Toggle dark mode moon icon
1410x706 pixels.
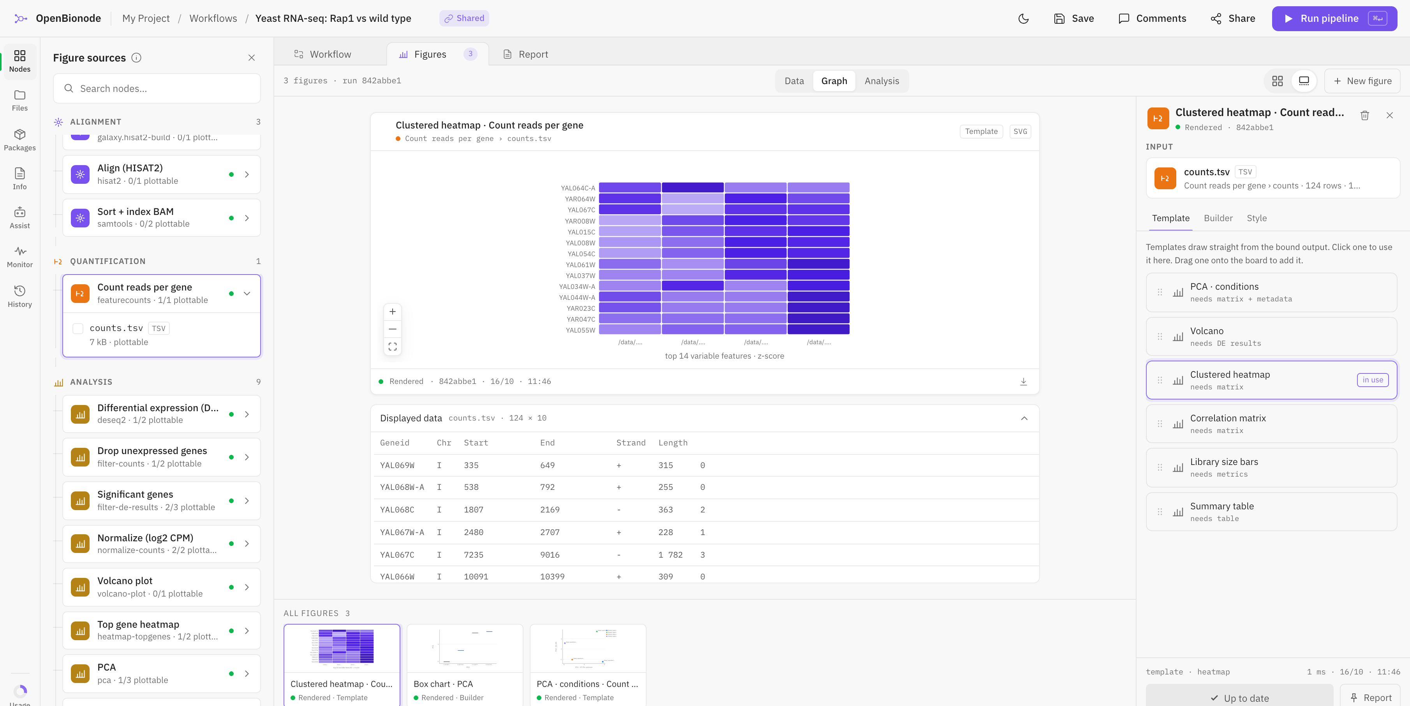1023,19
